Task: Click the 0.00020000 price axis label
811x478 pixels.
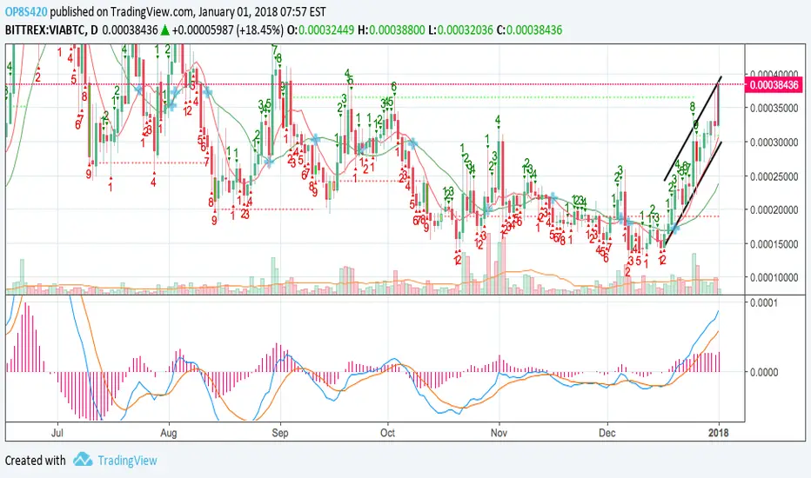Action: tap(774, 209)
